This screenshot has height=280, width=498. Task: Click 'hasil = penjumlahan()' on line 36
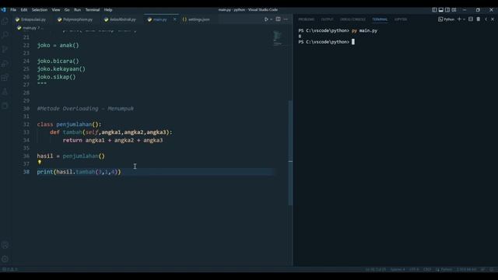(71, 156)
